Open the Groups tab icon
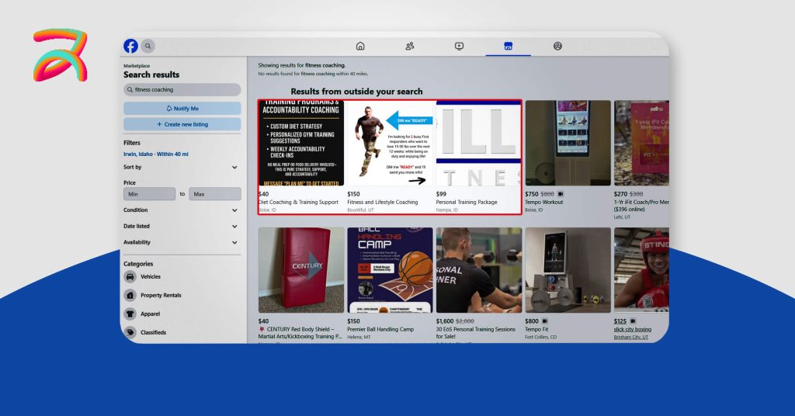Viewport: 795px width, 416px height. click(x=557, y=46)
